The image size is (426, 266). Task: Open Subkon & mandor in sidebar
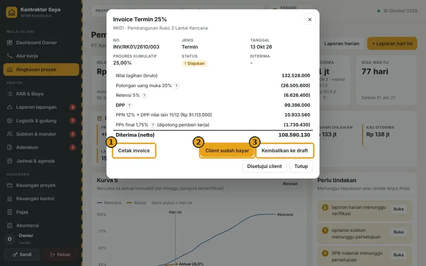41,134
